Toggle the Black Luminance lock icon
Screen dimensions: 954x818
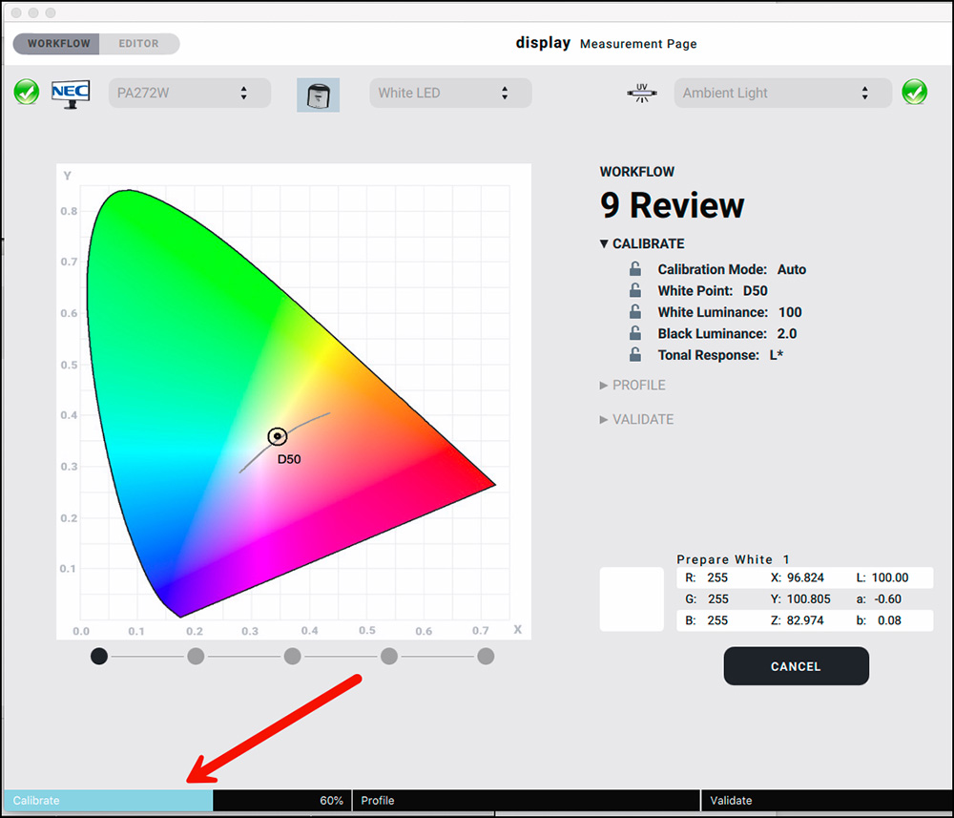point(634,333)
